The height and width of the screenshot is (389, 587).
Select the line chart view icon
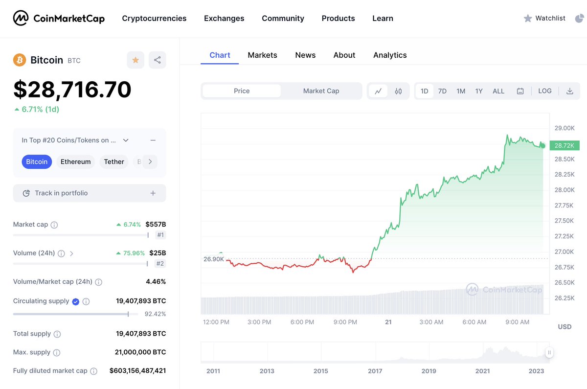(379, 91)
